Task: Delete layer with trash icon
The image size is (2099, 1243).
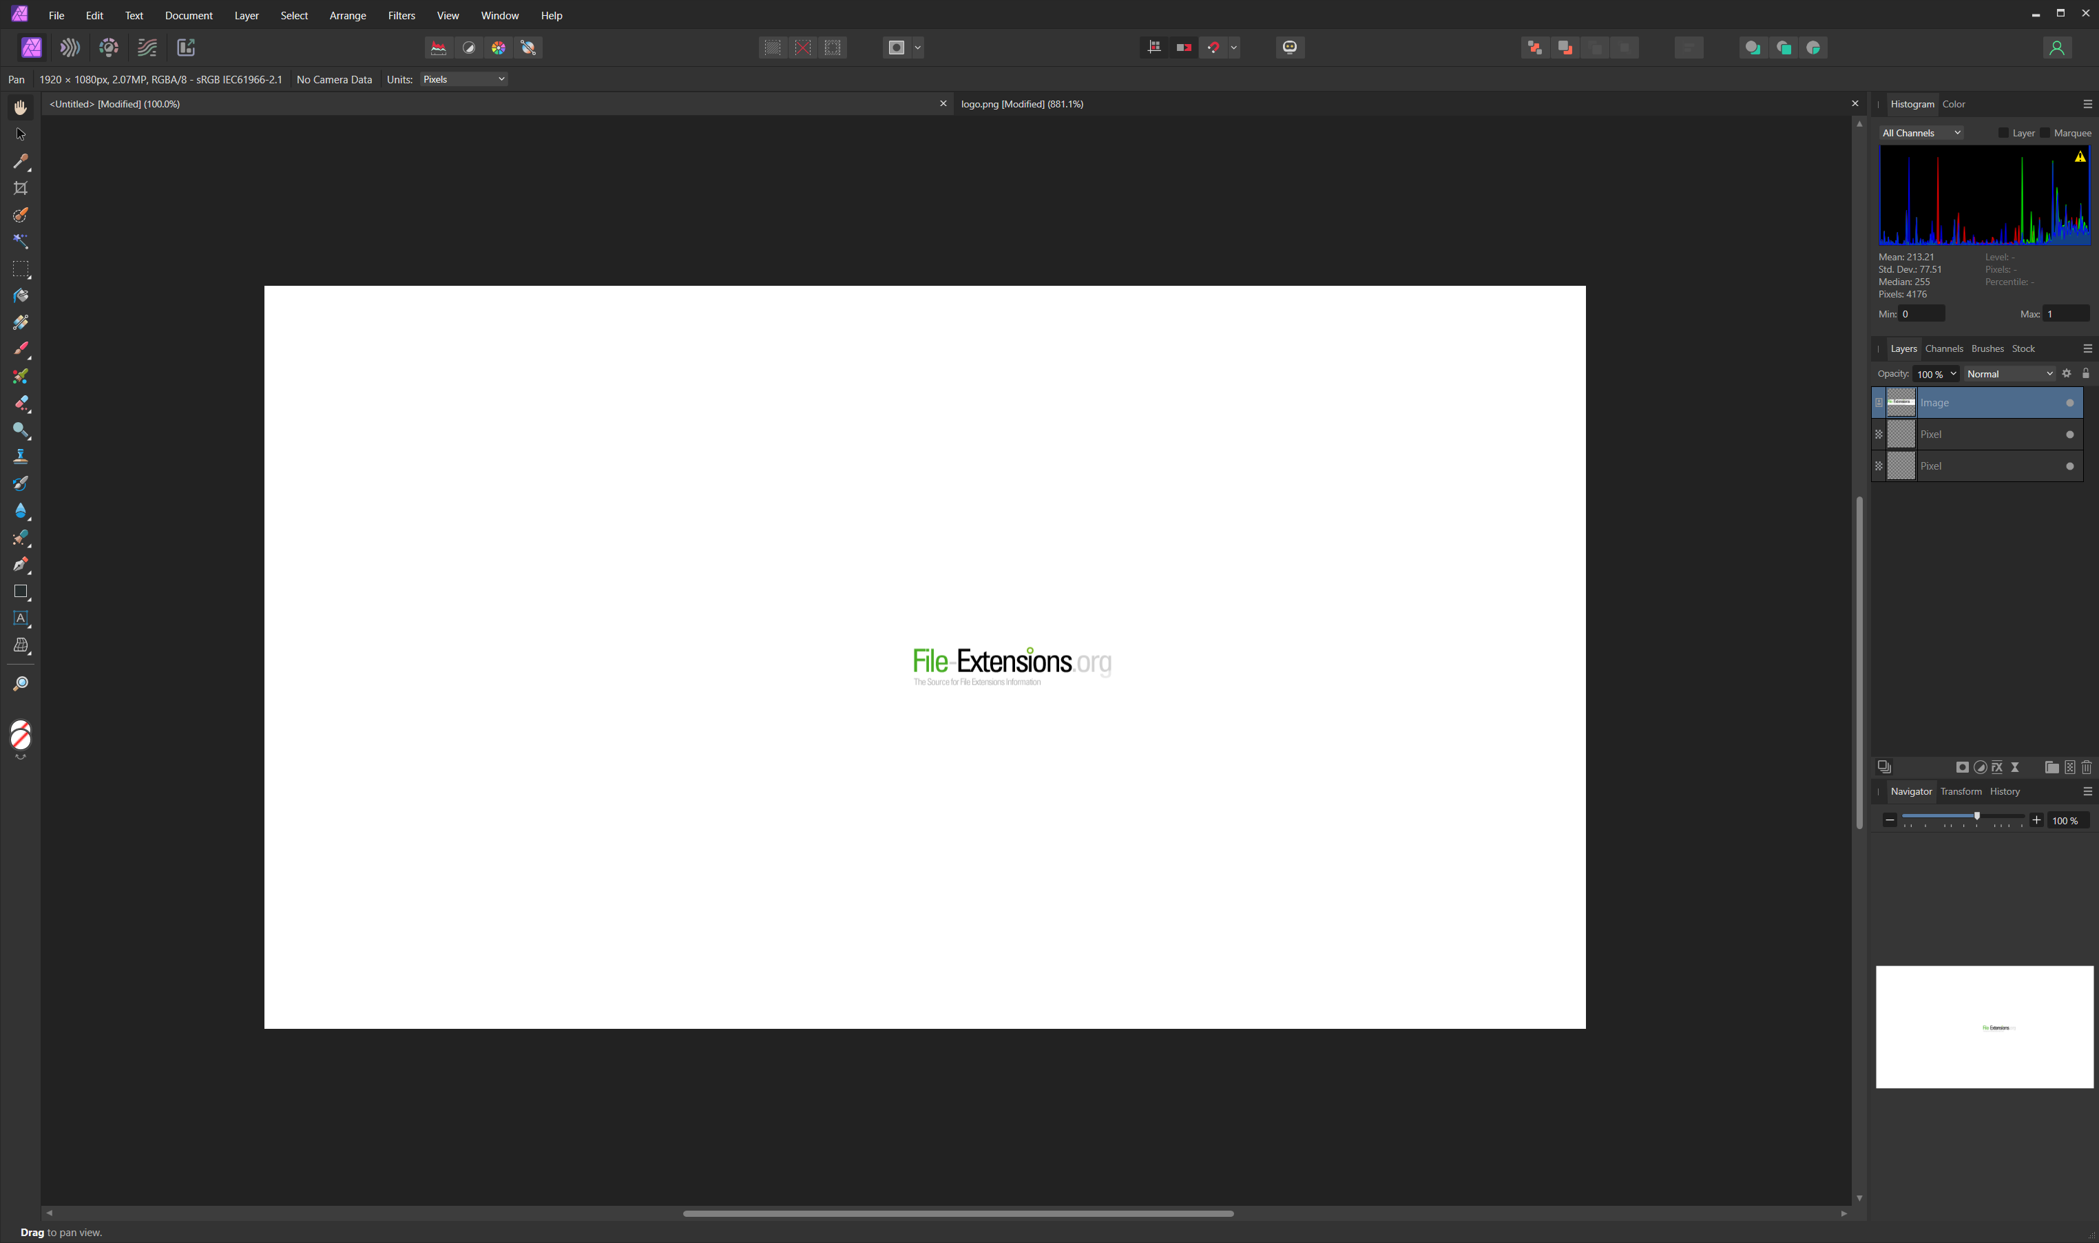Action: pyautogui.click(x=2087, y=767)
